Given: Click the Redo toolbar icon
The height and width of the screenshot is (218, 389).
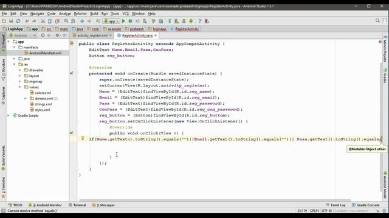Looking at the screenshot, I should pyautogui.click(x=34, y=21).
